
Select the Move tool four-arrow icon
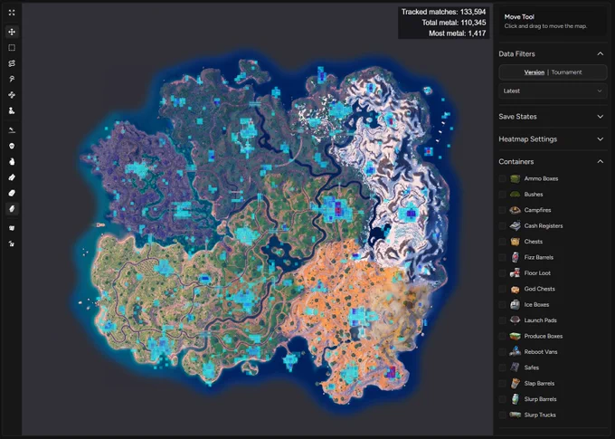[12, 32]
